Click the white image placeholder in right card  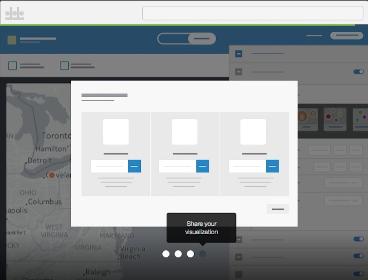coord(253,132)
